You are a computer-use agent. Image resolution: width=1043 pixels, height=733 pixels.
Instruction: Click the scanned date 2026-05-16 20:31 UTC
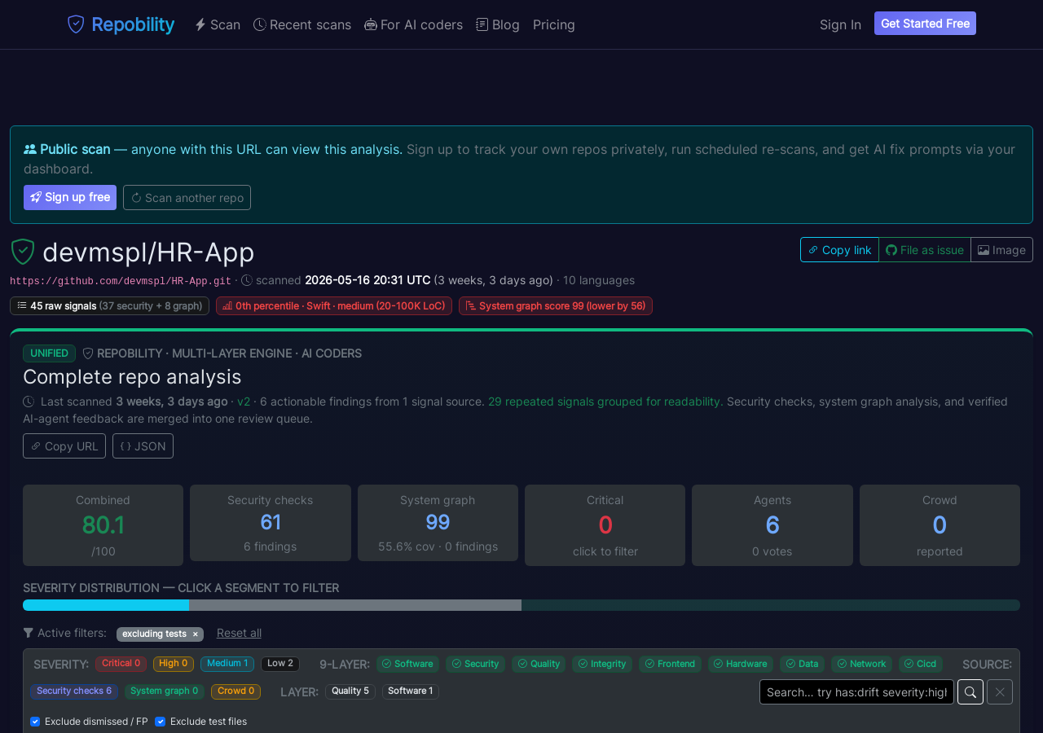coord(367,280)
